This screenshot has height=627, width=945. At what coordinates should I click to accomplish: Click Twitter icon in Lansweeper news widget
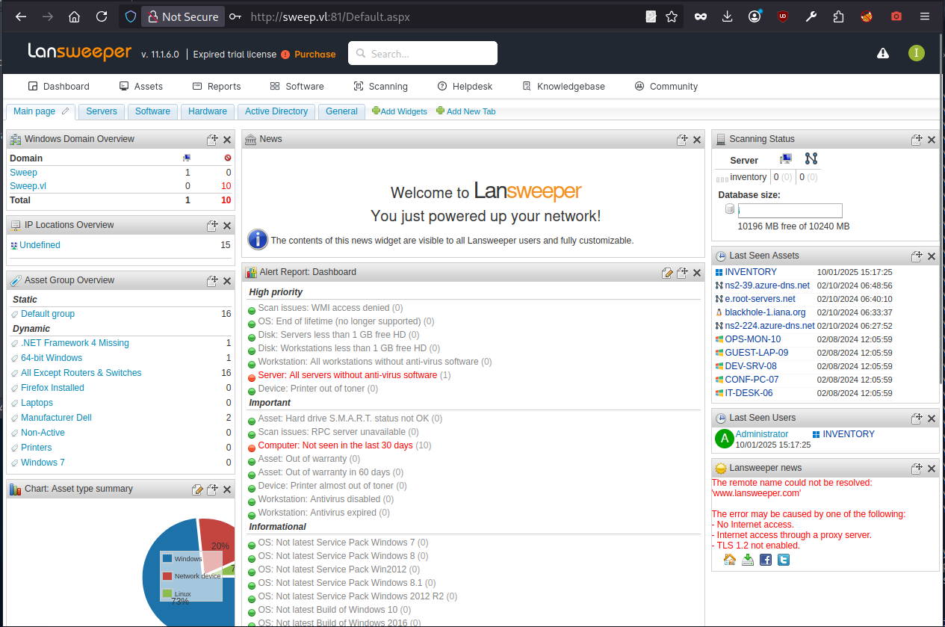pyautogui.click(x=784, y=560)
